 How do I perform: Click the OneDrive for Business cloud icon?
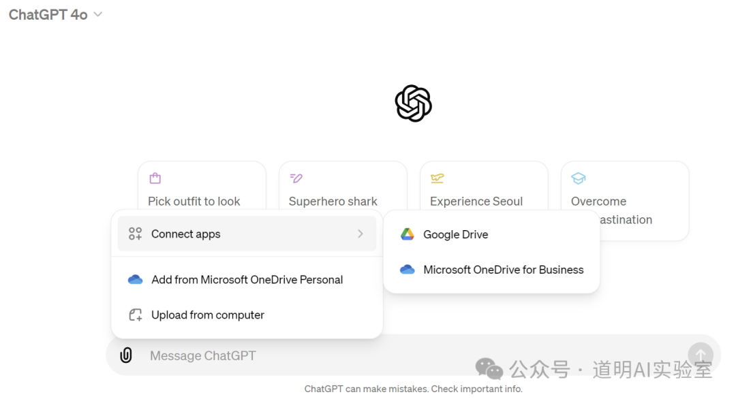point(408,270)
